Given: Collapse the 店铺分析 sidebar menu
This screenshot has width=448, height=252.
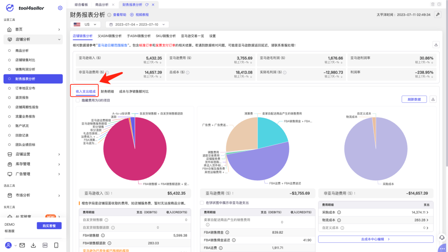Looking at the screenshot, I should point(33,39).
